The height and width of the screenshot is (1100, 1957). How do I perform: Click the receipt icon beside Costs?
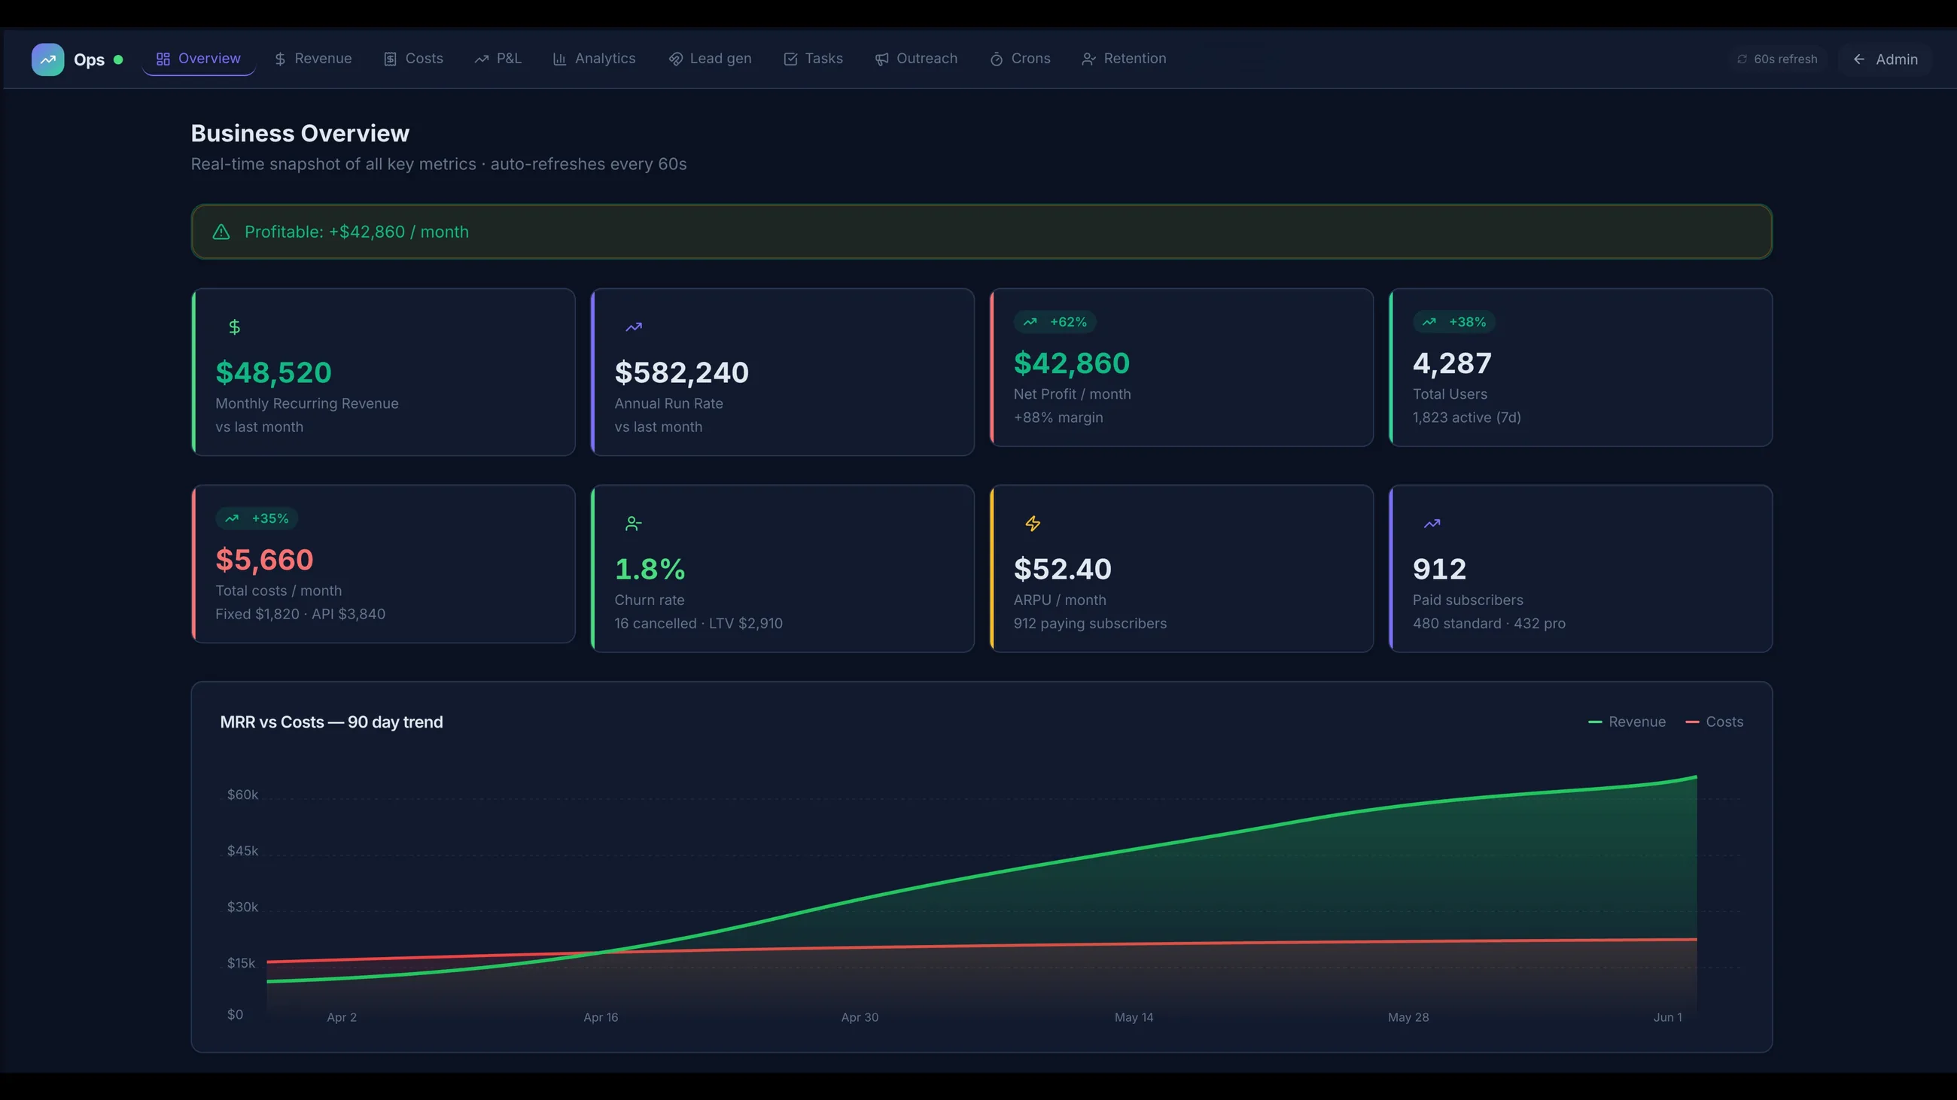(x=391, y=59)
